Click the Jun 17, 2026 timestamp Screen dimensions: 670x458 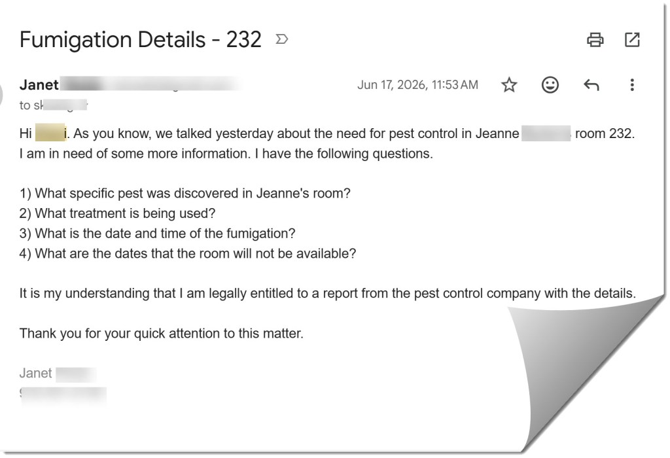pyautogui.click(x=417, y=84)
